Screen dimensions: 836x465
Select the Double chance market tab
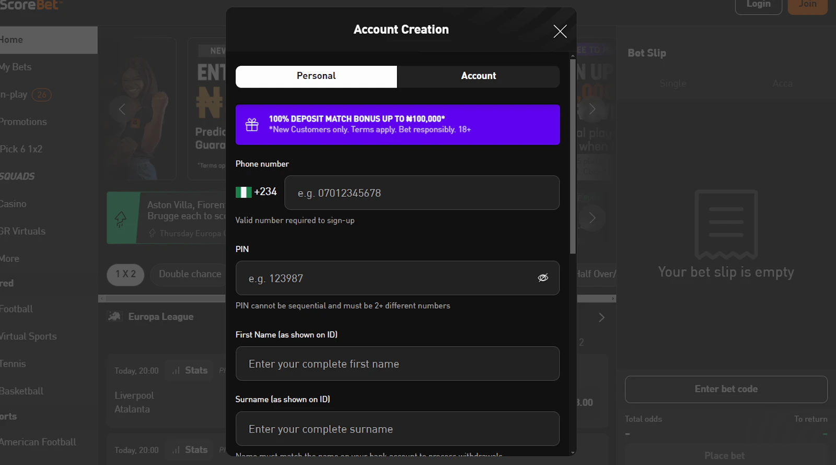tap(189, 275)
